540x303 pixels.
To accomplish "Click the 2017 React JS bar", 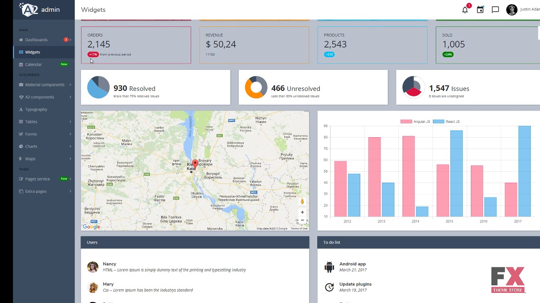I will pyautogui.click(x=524, y=171).
